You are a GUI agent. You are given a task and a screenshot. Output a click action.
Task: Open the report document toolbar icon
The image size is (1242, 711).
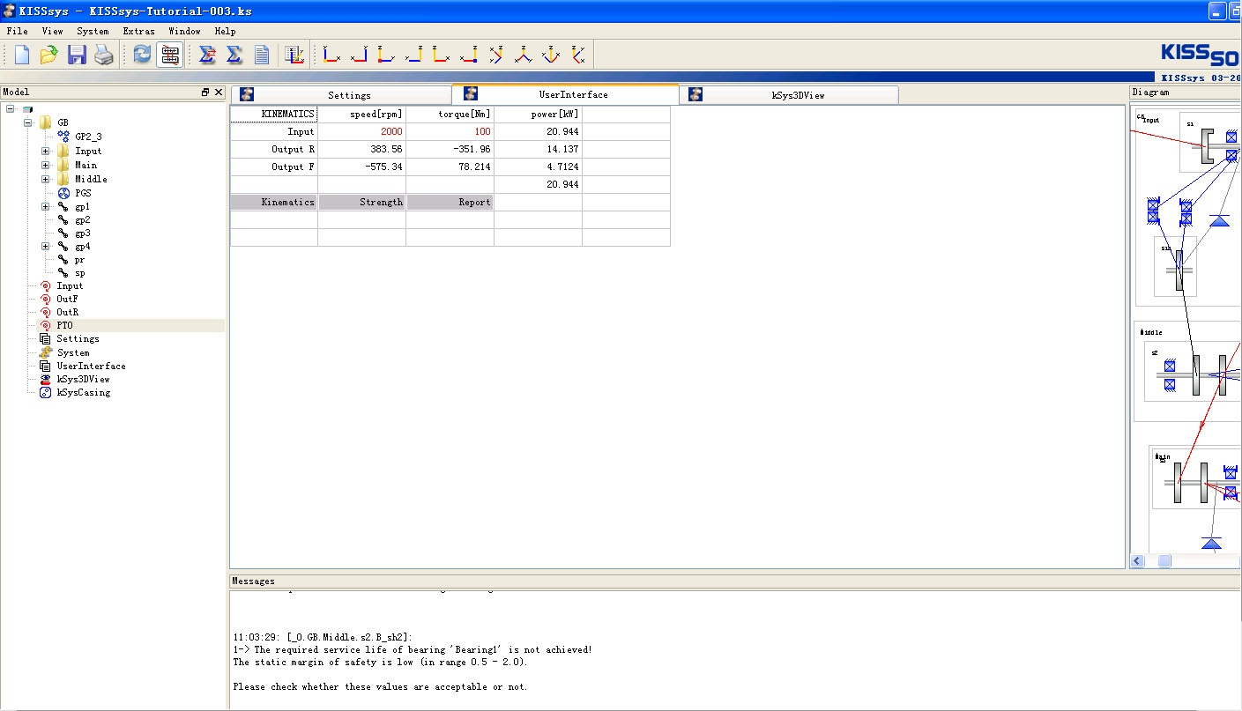click(x=262, y=55)
